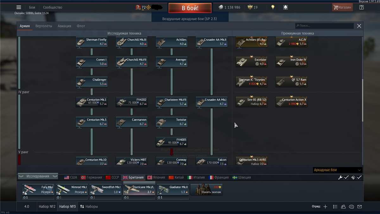Select the Vickers MBT tank

[x=132, y=161]
